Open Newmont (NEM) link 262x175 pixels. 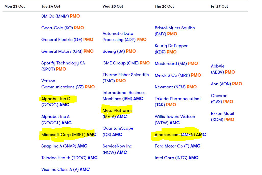coord(170,87)
